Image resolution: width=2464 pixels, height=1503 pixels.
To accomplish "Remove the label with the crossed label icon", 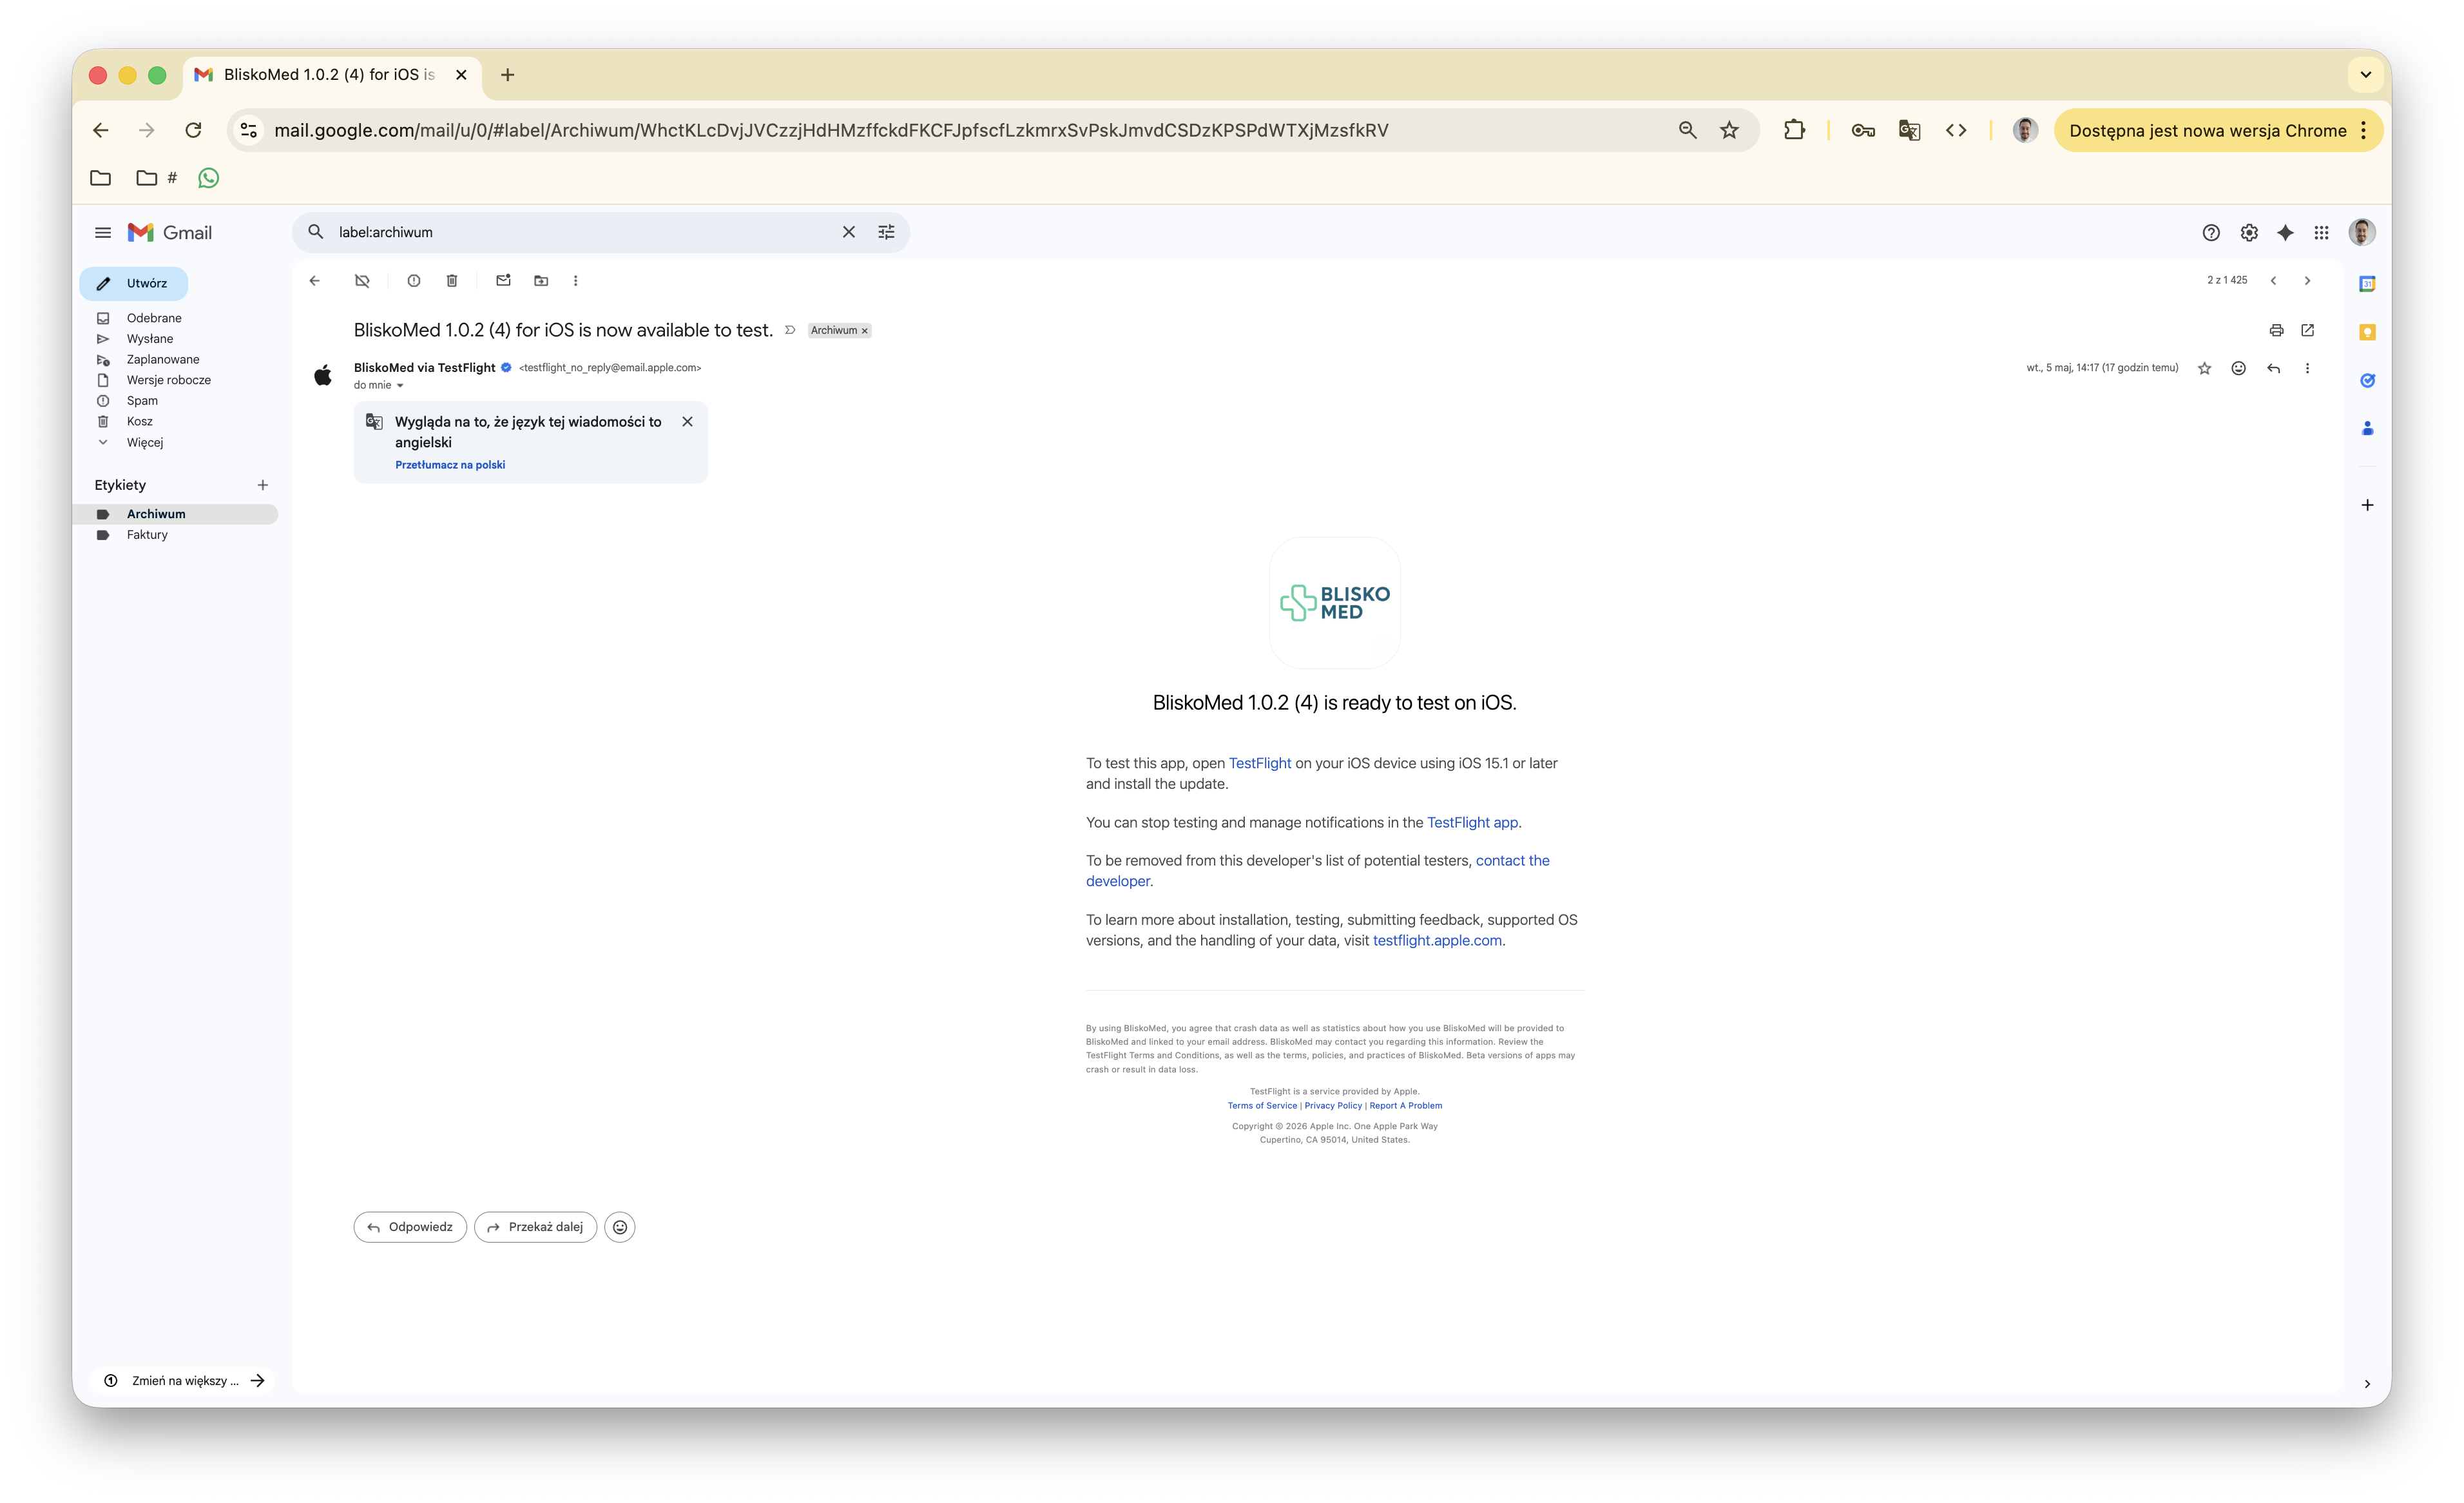I will (x=362, y=281).
